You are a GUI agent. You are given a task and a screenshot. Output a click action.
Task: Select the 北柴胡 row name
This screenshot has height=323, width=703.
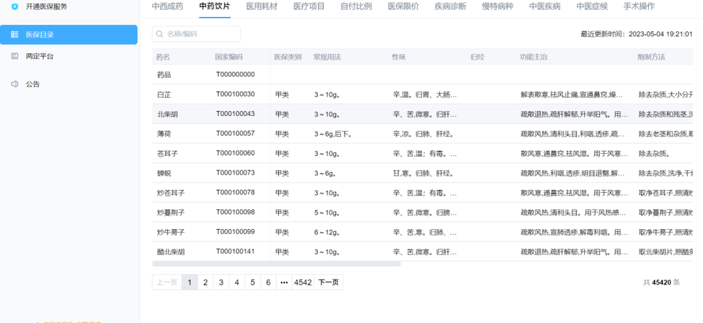click(x=167, y=115)
